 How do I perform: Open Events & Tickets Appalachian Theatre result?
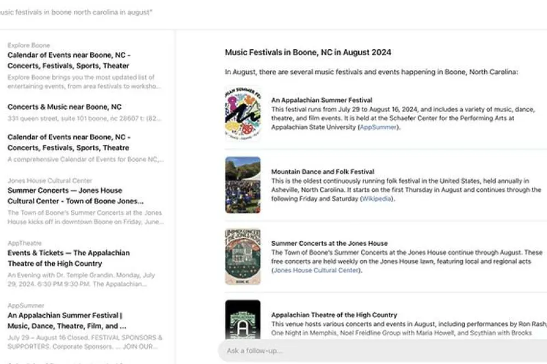click(x=69, y=258)
